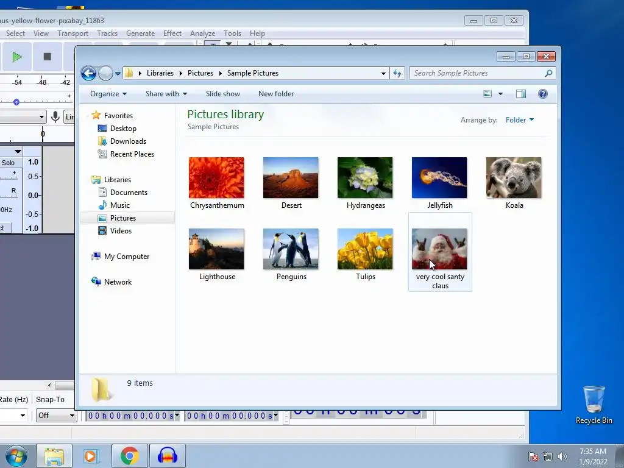Click the Stop button in Audacity
Viewport: 624px width, 468px height.
[x=48, y=57]
